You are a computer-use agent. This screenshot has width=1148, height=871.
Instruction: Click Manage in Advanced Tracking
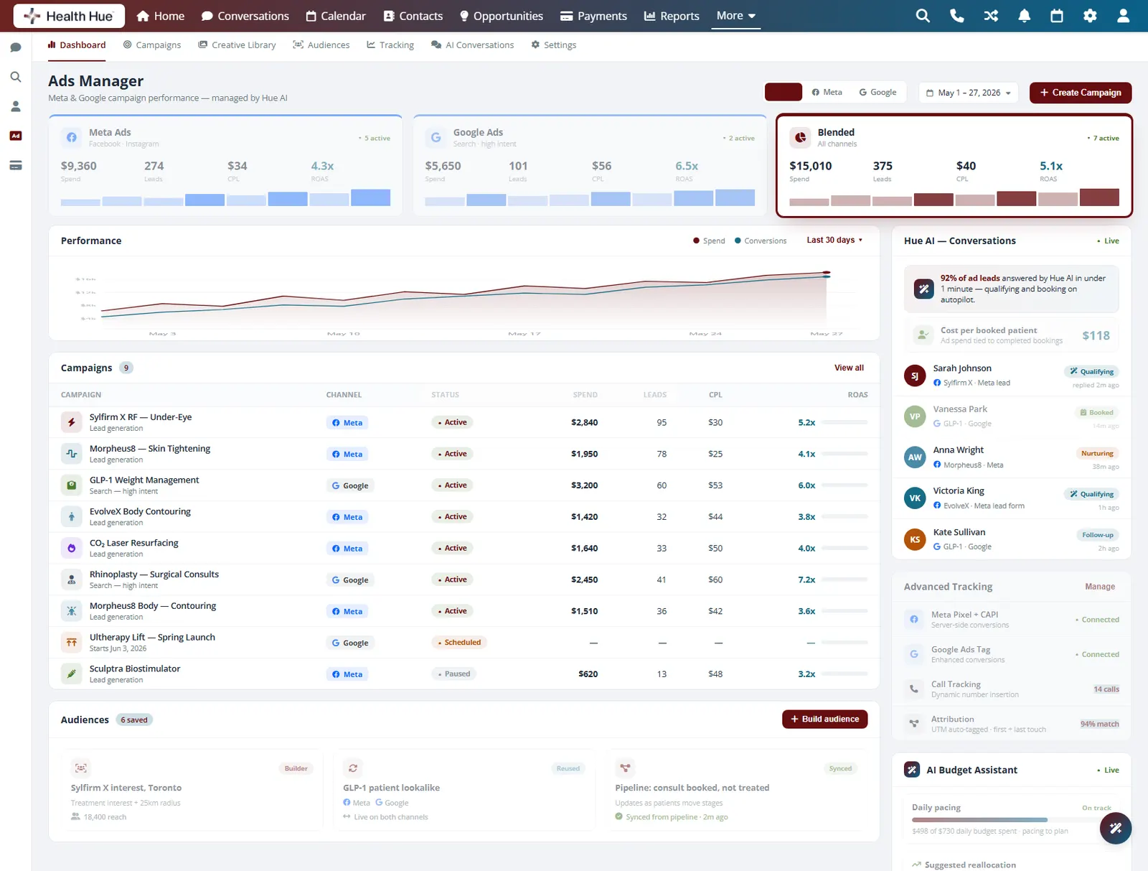coord(1100,587)
